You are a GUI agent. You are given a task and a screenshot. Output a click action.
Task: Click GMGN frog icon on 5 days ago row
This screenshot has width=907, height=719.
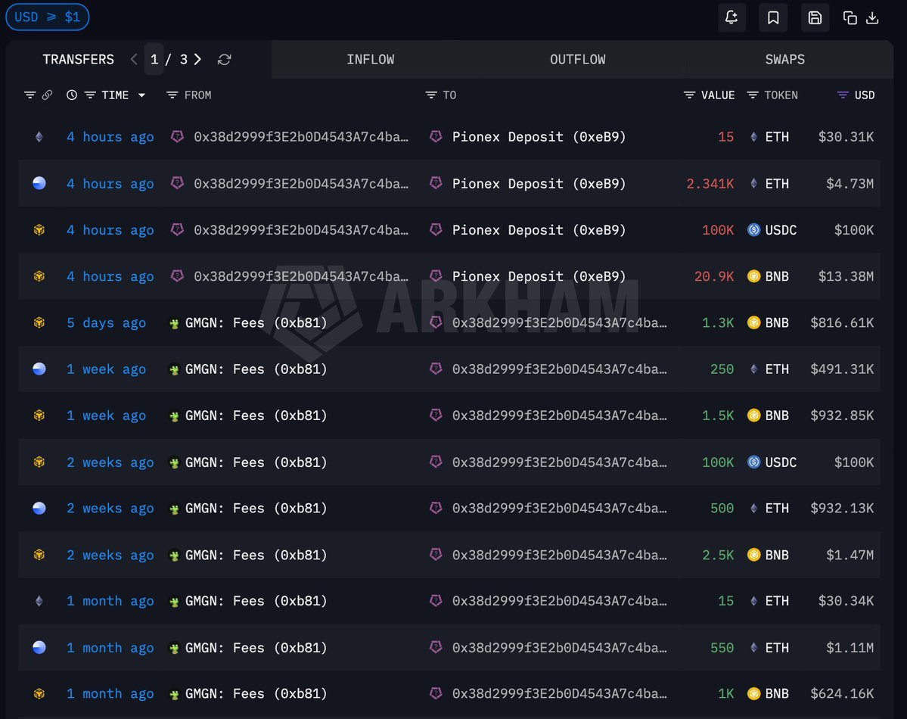coord(173,323)
